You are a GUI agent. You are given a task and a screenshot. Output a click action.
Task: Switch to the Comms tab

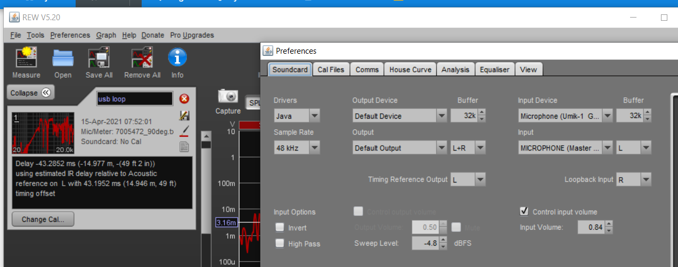click(x=367, y=69)
